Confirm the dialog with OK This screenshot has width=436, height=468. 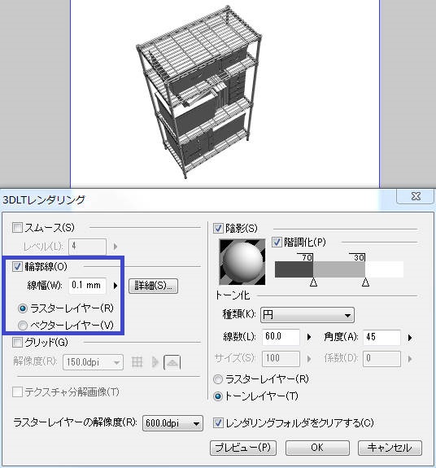point(317,448)
